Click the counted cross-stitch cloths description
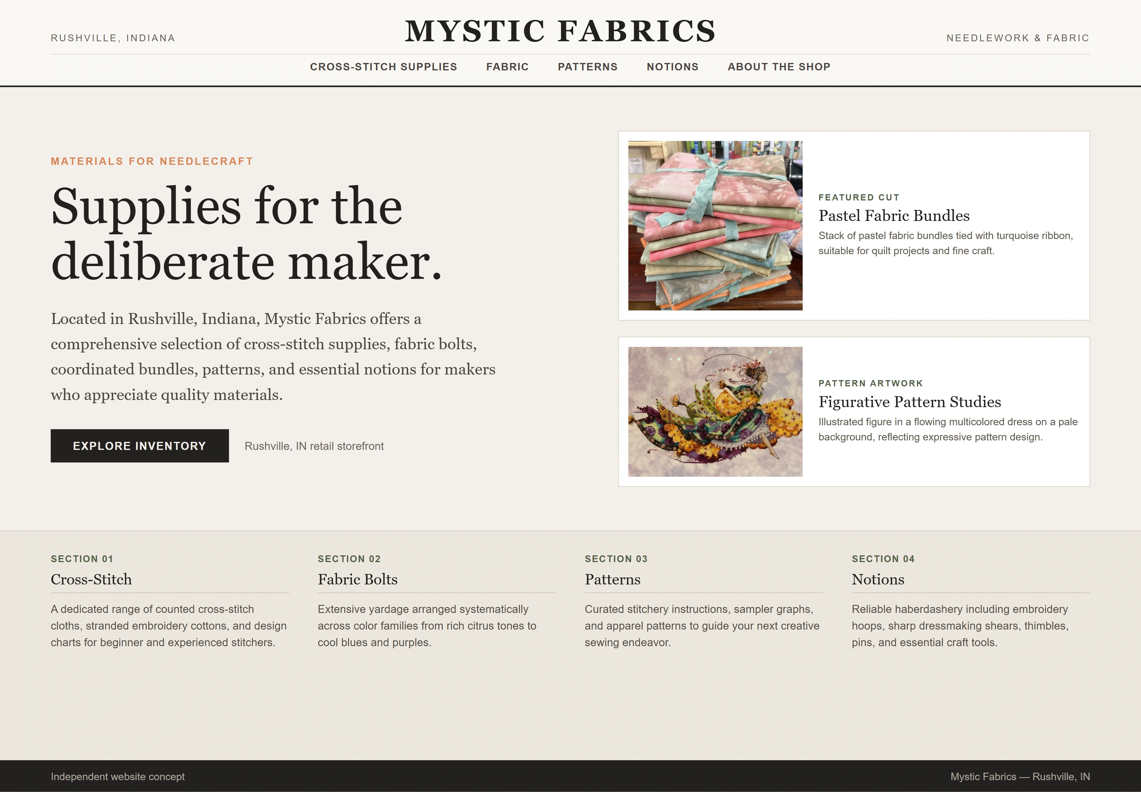The width and height of the screenshot is (1141, 792). pyautogui.click(x=169, y=626)
